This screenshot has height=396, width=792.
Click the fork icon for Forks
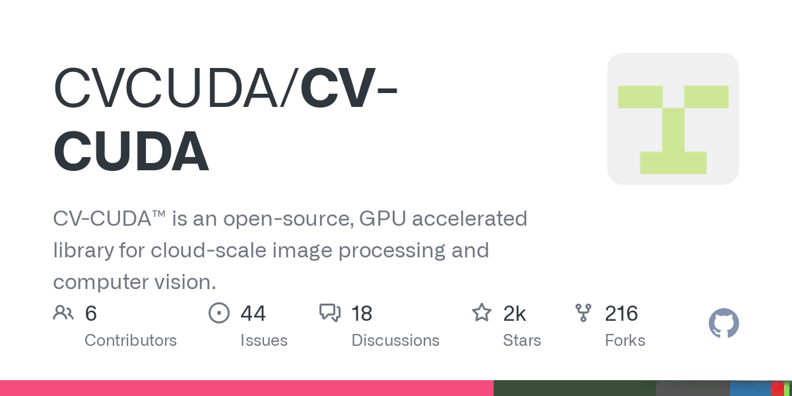click(583, 313)
